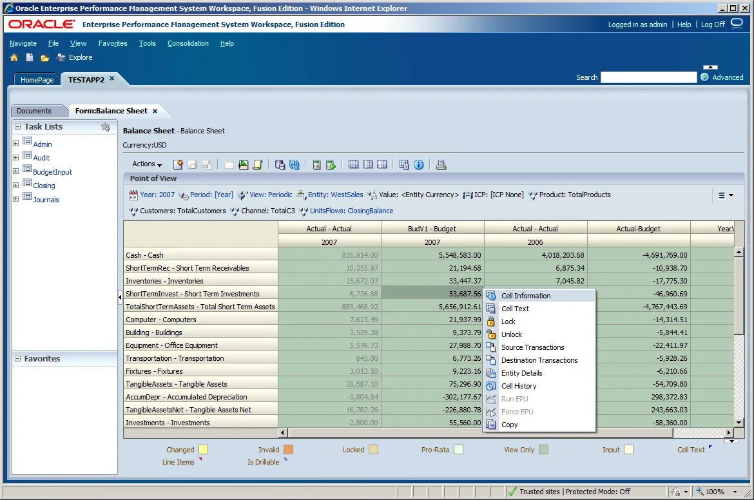
Task: Expand the BudgetInput task list
Action: point(15,171)
